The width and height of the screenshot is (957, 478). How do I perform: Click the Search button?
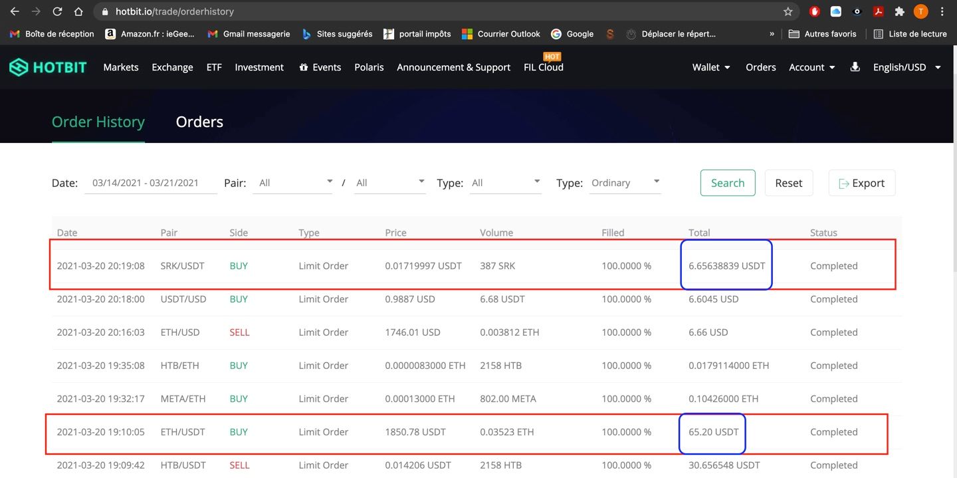click(728, 183)
